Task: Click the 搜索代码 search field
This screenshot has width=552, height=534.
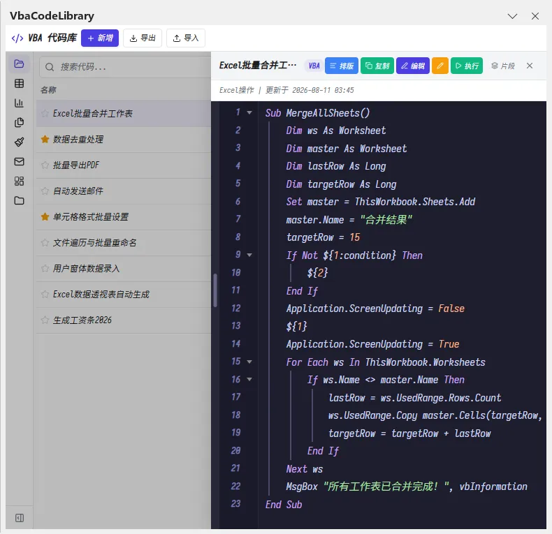Action: (125, 67)
